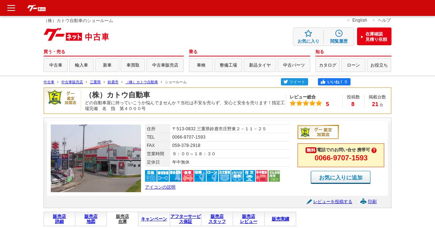Click the pencil icon next to レビューを投稿する
The width and height of the screenshot is (435, 228).
309,202
